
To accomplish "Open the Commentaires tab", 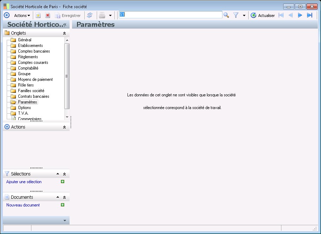I will (x=30, y=119).
